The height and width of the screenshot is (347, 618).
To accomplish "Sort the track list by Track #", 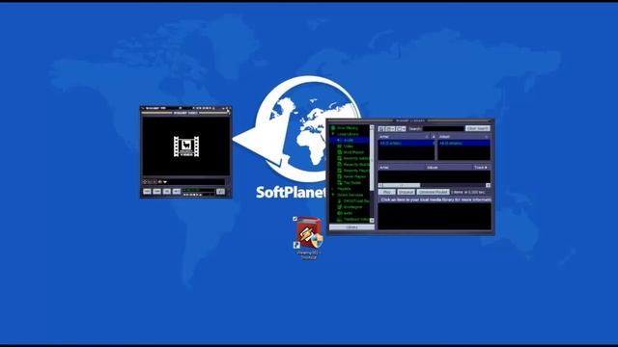I will (x=481, y=167).
